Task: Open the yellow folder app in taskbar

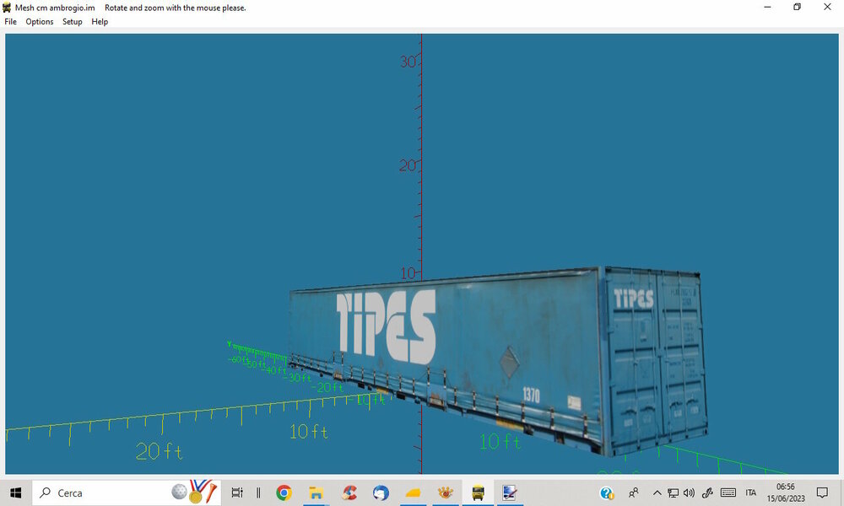Action: click(413, 493)
